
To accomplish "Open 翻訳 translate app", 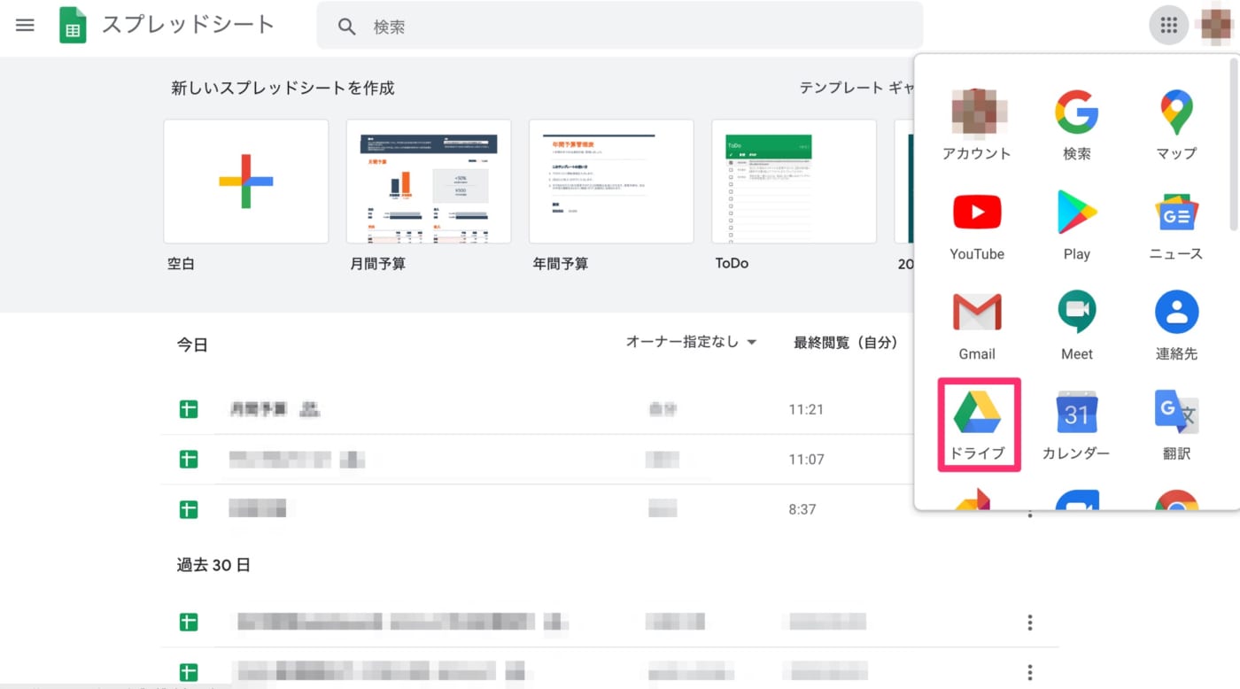I will [1176, 425].
